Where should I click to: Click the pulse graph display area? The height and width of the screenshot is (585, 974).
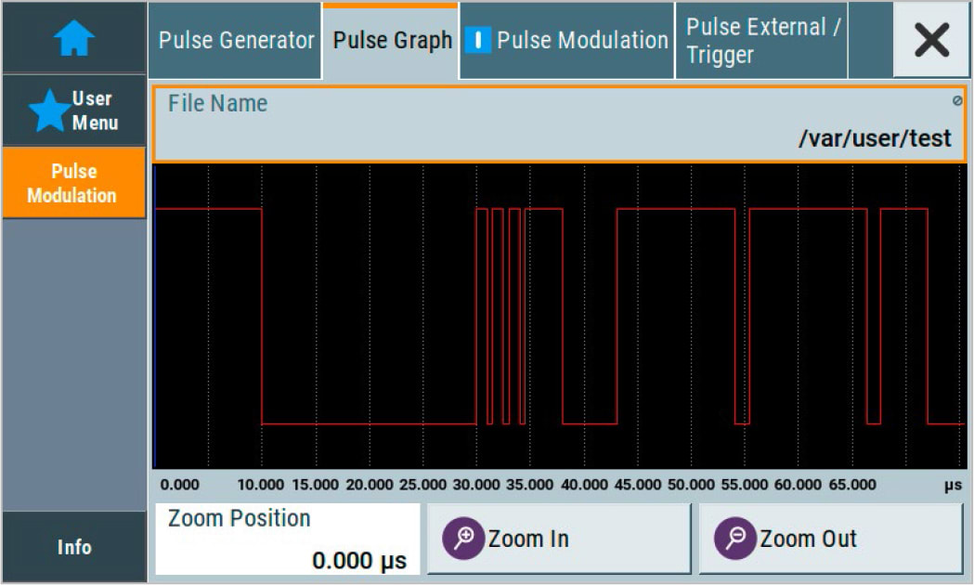[560, 316]
